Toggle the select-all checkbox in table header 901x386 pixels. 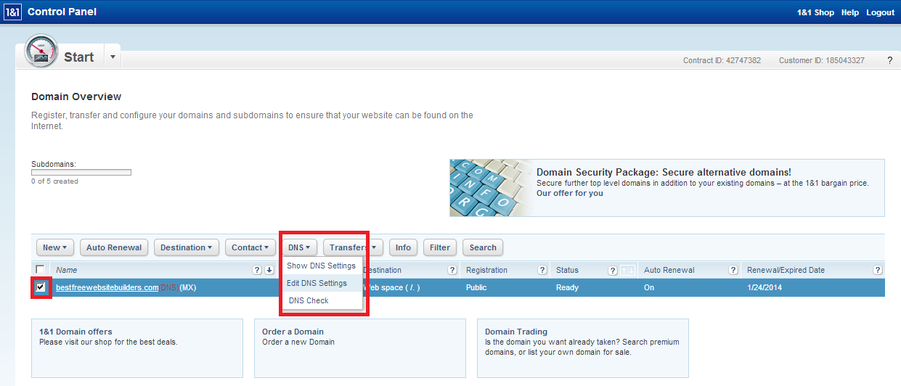(x=41, y=270)
